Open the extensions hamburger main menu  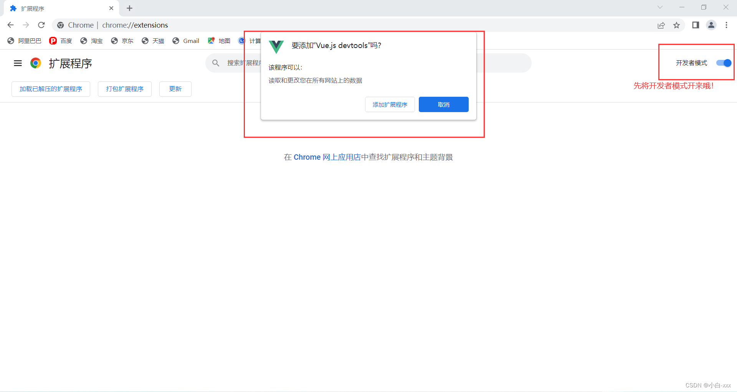click(x=18, y=63)
